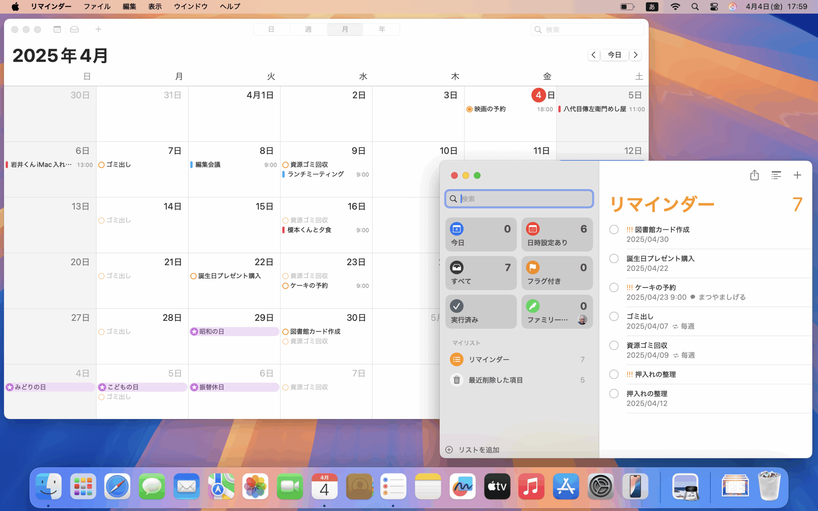Click the Siri icon in menu bar
The image size is (818, 511).
pyautogui.click(x=732, y=7)
